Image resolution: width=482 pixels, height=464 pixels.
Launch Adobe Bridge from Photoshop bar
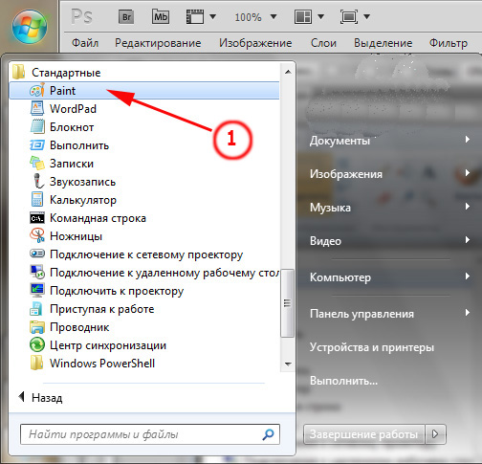pyautogui.click(x=126, y=16)
